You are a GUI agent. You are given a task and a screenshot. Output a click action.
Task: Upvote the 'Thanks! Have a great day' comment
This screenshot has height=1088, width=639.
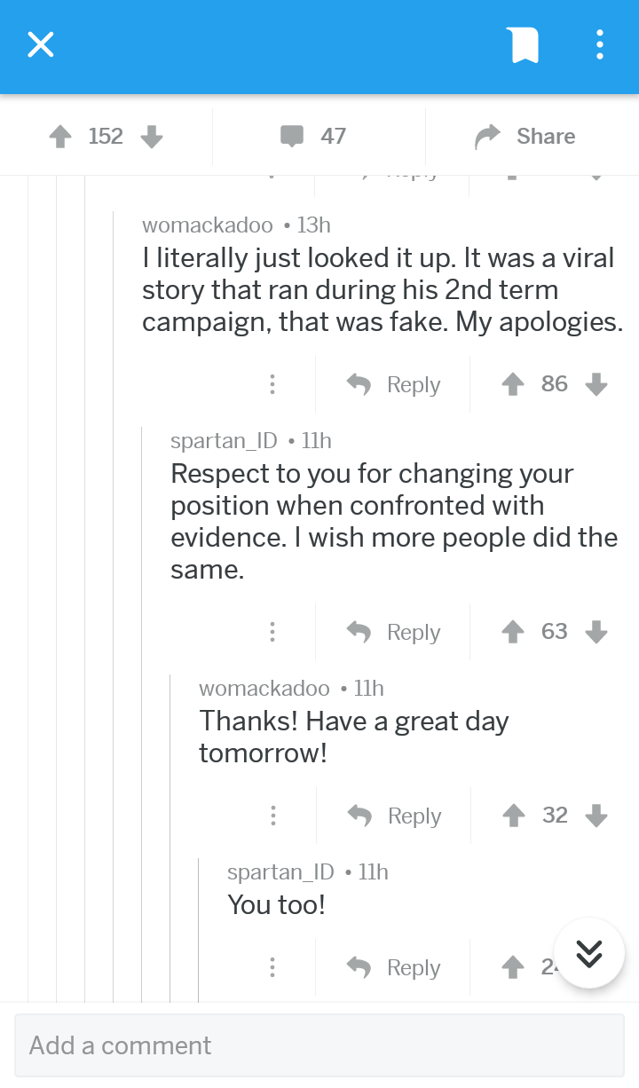pos(513,815)
